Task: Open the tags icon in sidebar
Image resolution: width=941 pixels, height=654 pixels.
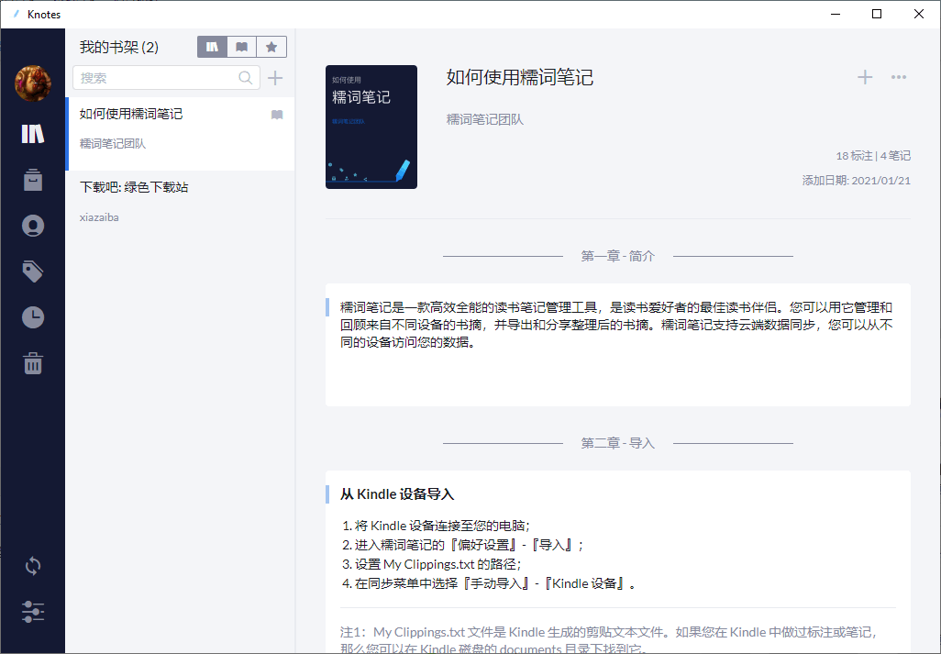Action: [32, 272]
